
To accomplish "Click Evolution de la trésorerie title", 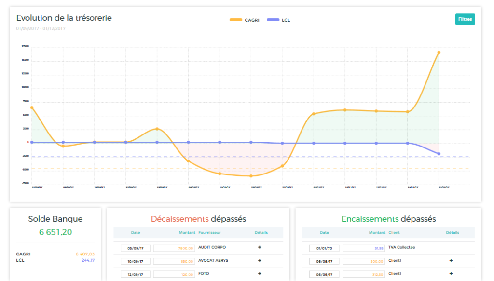I will 64,18.
